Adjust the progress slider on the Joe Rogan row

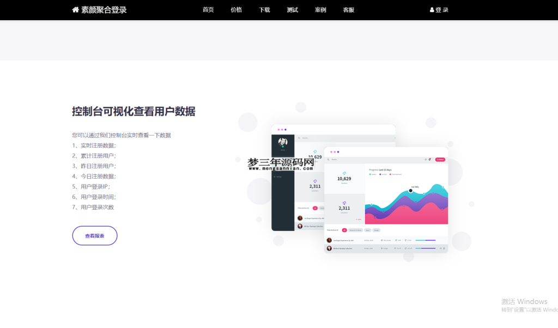(x=424, y=240)
